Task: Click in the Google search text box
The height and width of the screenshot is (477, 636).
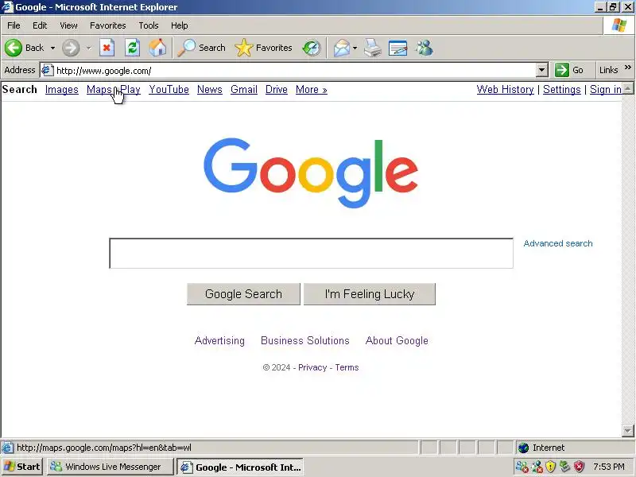Action: (311, 253)
